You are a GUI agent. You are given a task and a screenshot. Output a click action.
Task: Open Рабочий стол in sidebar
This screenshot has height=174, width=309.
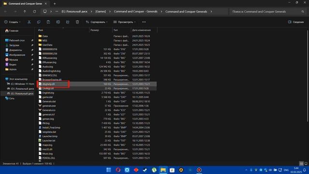15,41
